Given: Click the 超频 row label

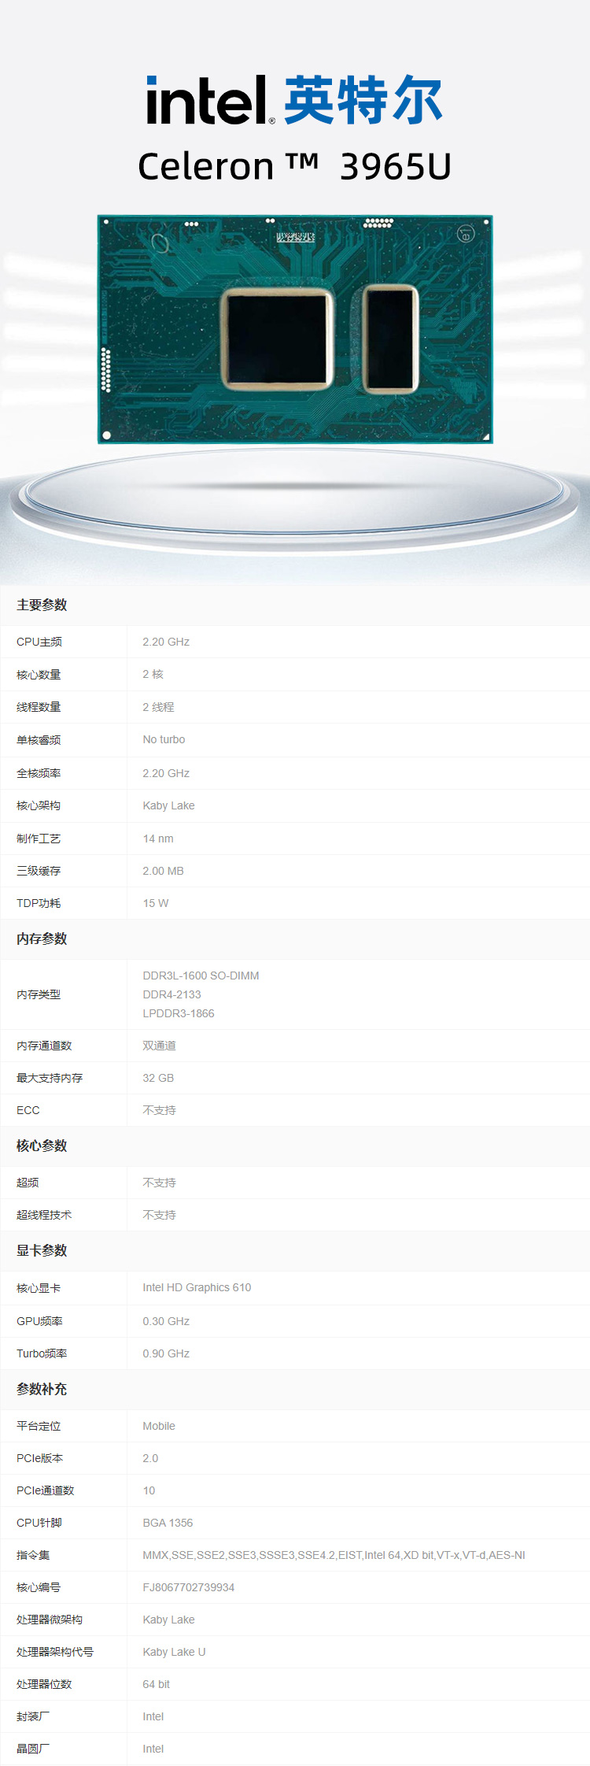Looking at the screenshot, I should coord(28,1183).
